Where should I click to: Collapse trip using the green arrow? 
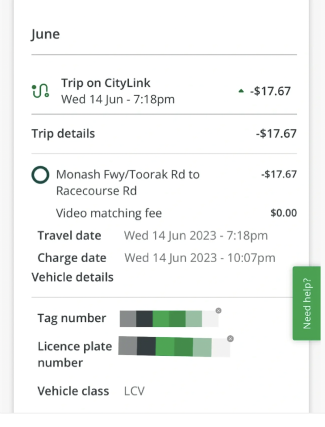241,91
